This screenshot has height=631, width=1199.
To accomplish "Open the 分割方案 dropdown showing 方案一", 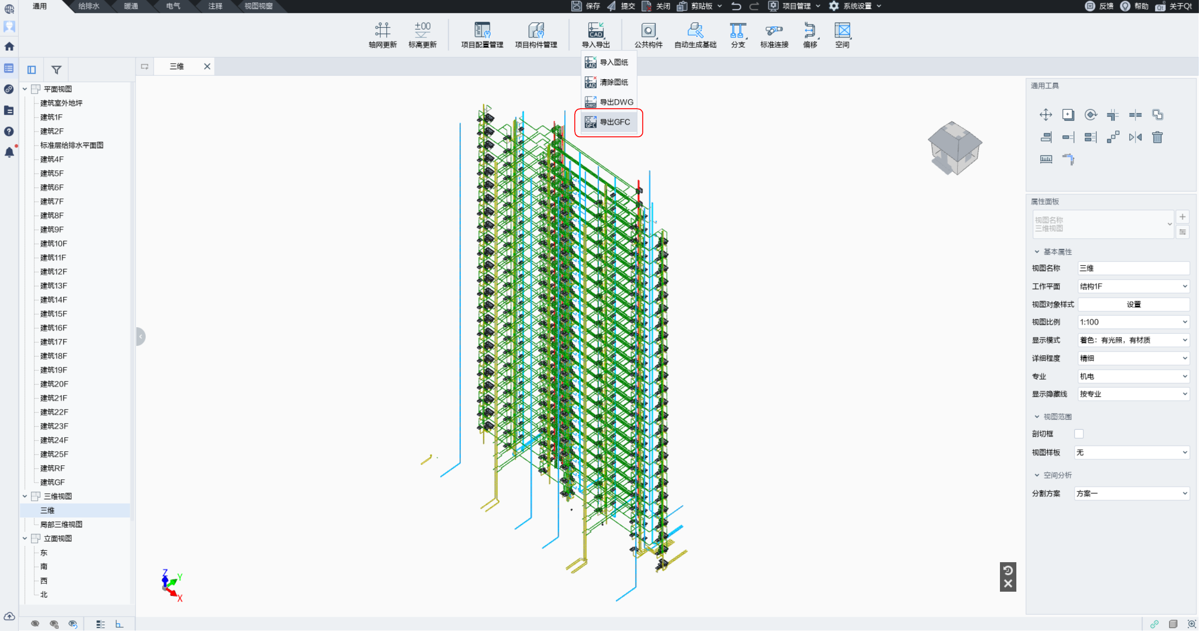I will coord(1132,493).
